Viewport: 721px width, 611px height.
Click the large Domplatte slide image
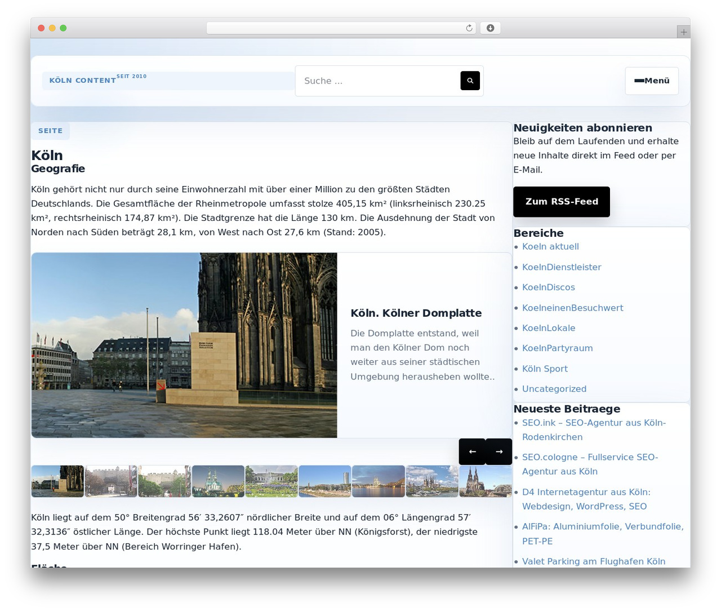click(x=184, y=345)
